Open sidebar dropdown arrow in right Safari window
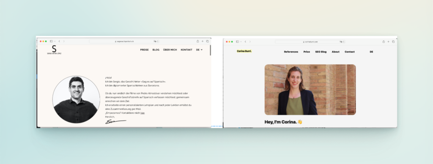Viewport: 433px width, 164px height. pyautogui.click(x=241, y=42)
